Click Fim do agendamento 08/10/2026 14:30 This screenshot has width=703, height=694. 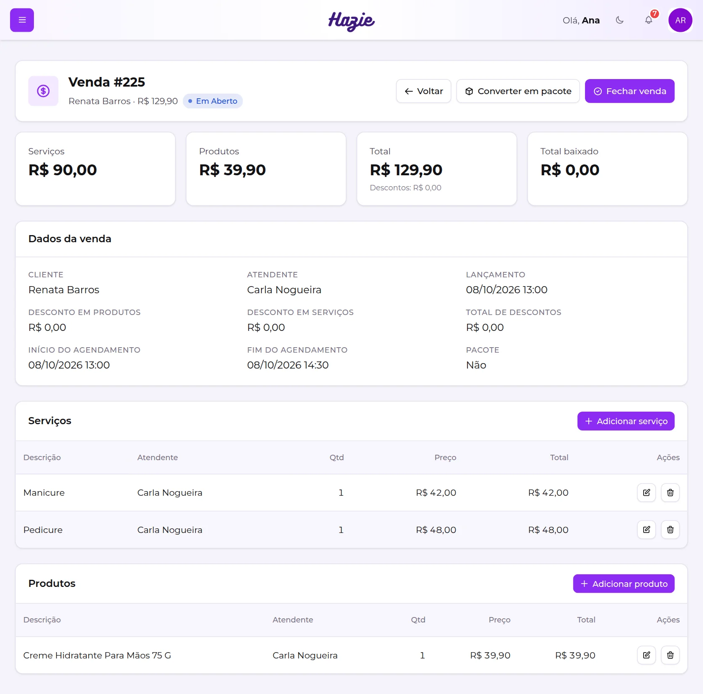click(288, 365)
